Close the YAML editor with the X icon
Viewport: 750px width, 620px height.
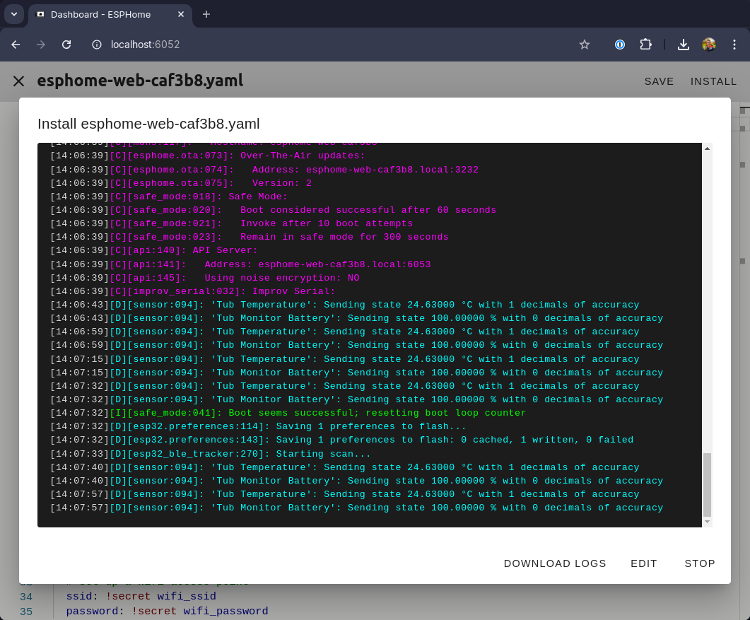(18, 81)
